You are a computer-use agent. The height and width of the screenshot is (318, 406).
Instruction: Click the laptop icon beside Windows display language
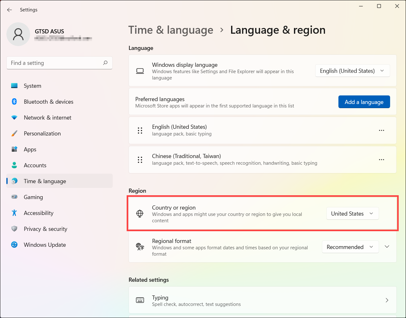(140, 71)
